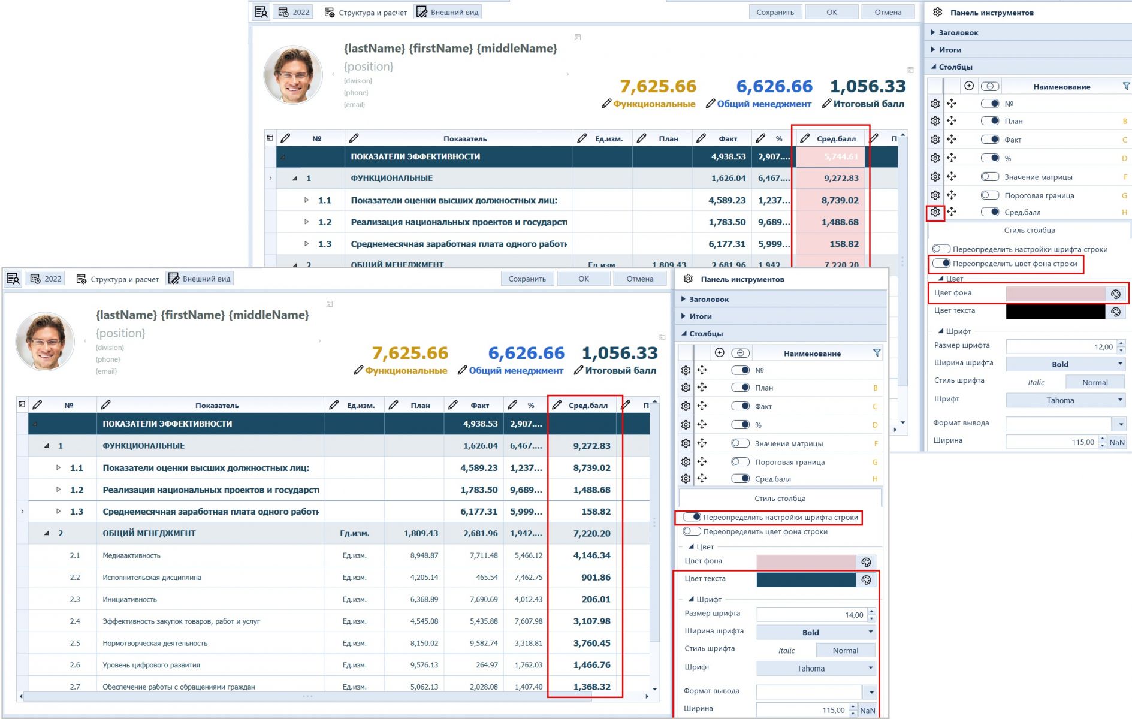Open Шрифт Tahoma dropdown in front window

(x=816, y=668)
